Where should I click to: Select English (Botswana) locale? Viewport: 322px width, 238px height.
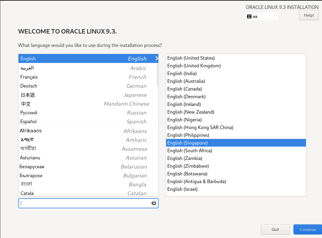click(x=236, y=174)
